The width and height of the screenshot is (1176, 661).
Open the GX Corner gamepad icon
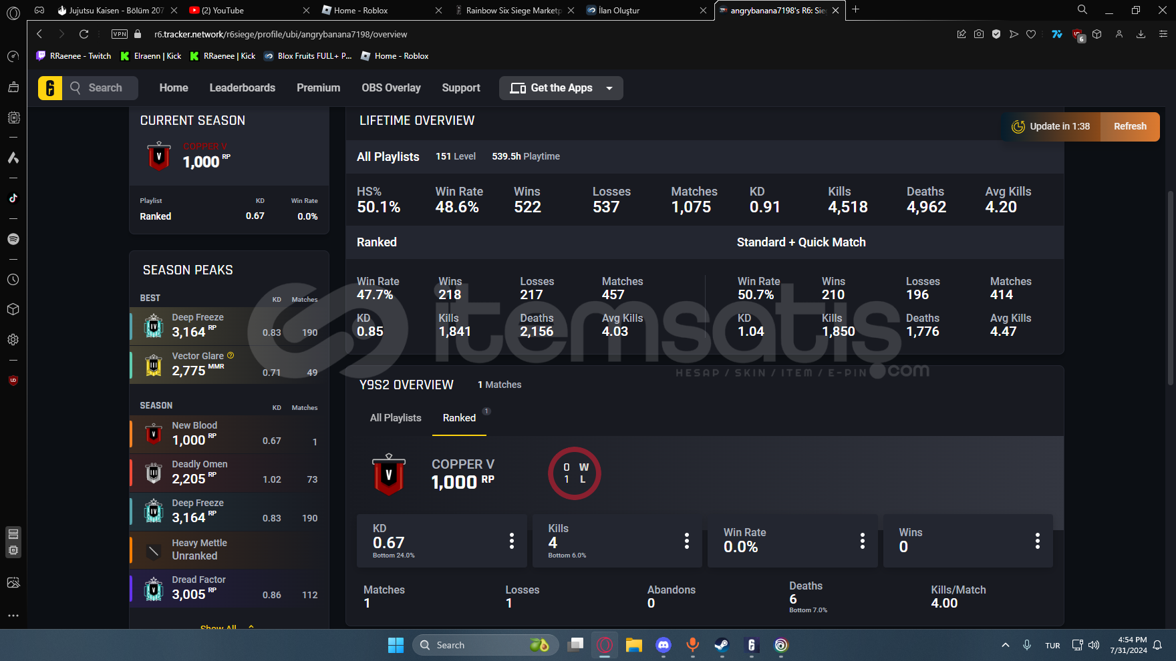point(39,10)
